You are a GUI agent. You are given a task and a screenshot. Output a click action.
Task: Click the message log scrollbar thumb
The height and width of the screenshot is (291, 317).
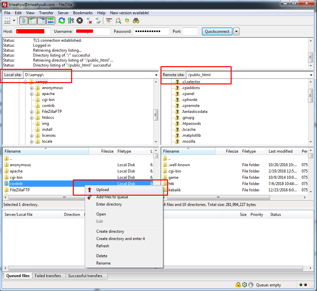311,57
